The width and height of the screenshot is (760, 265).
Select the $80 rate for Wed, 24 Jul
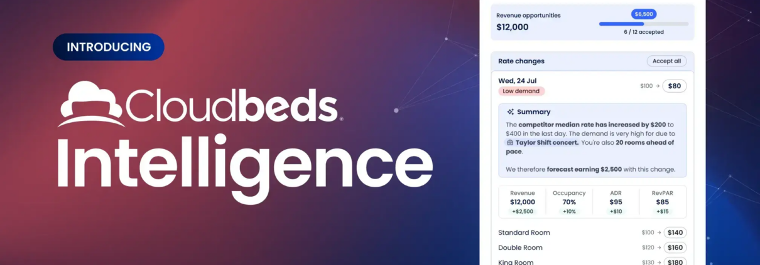[675, 86]
